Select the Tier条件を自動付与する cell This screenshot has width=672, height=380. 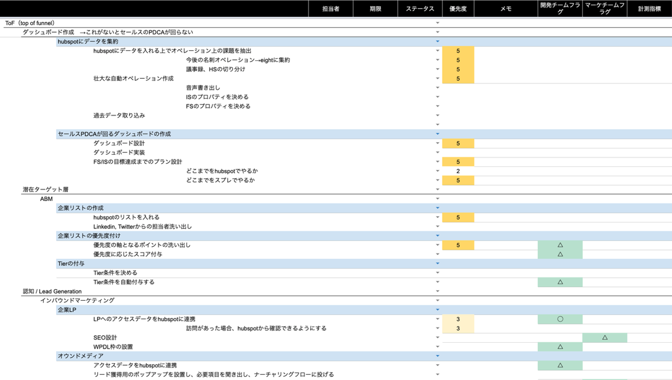click(124, 282)
